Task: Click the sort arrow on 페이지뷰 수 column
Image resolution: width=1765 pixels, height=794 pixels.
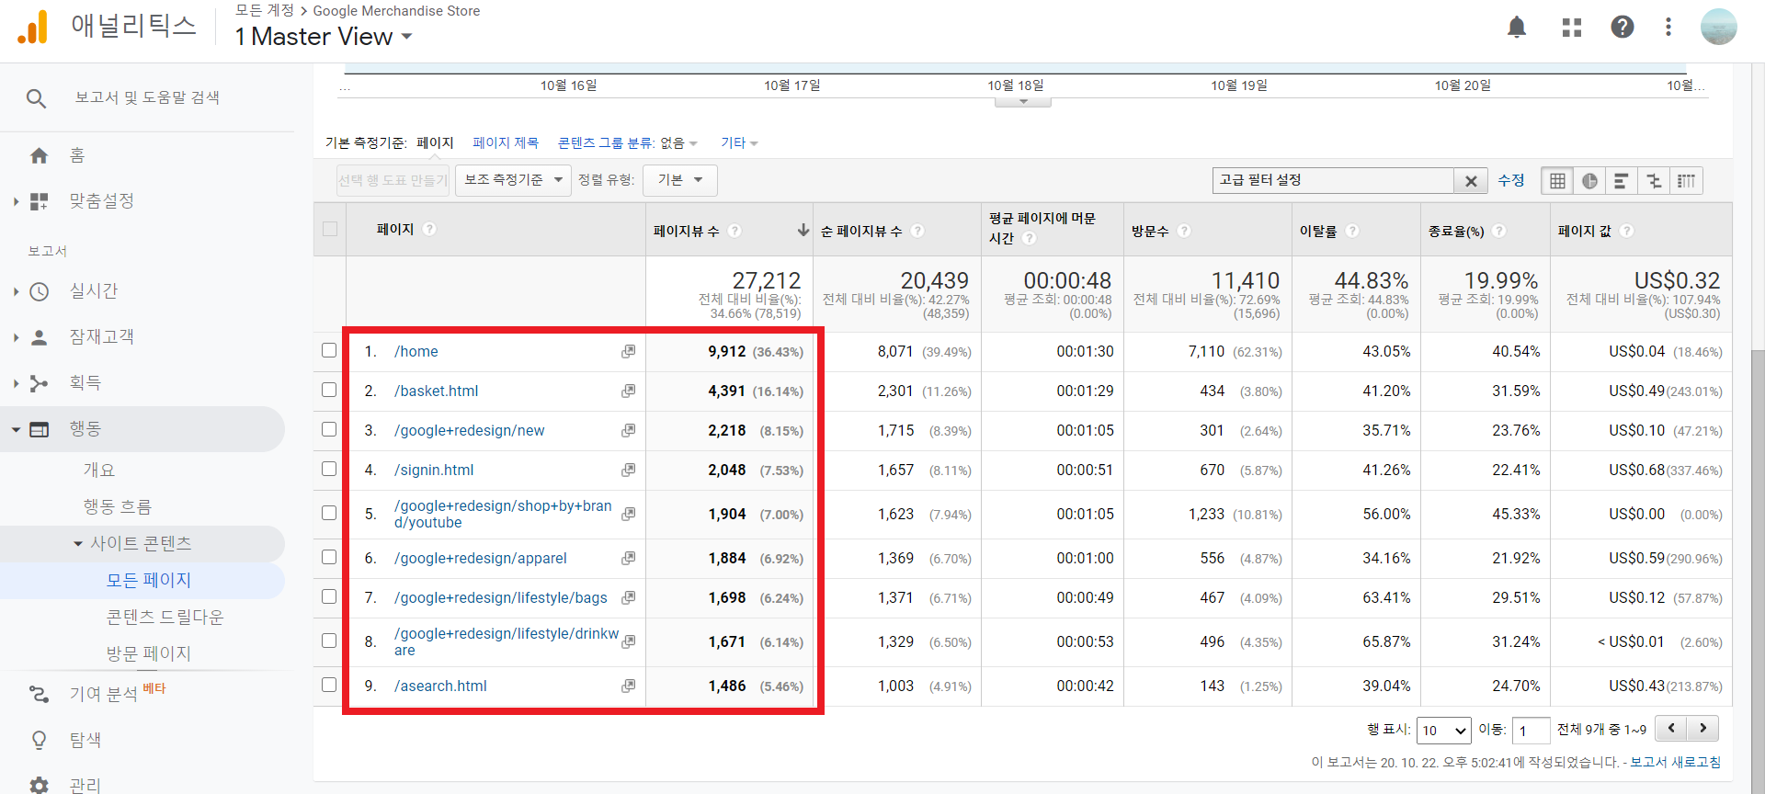Action: tap(803, 230)
